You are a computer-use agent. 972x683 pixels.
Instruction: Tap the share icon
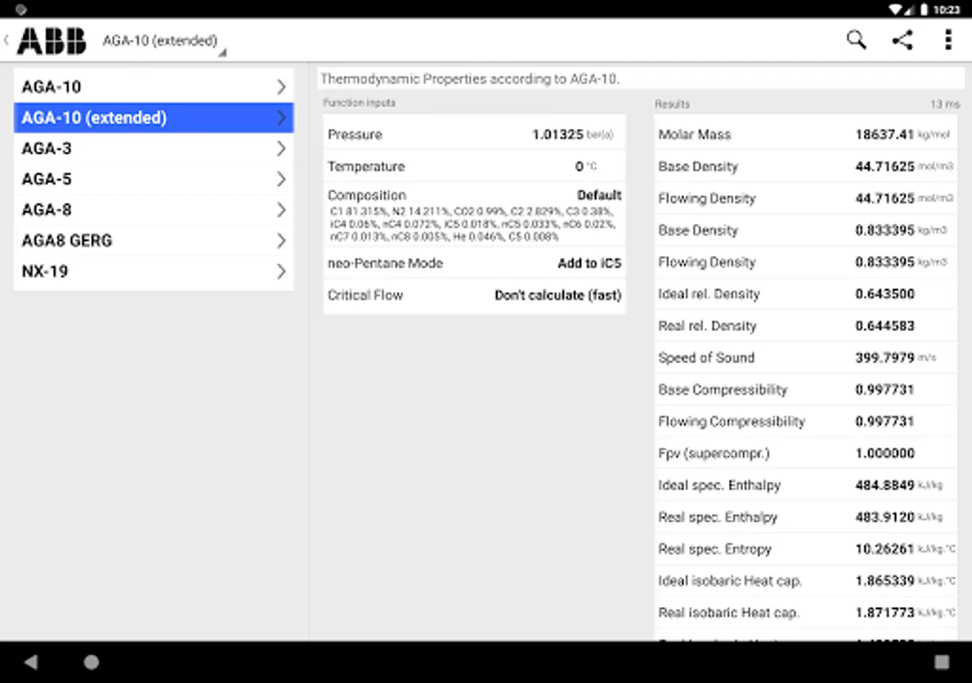(x=902, y=40)
